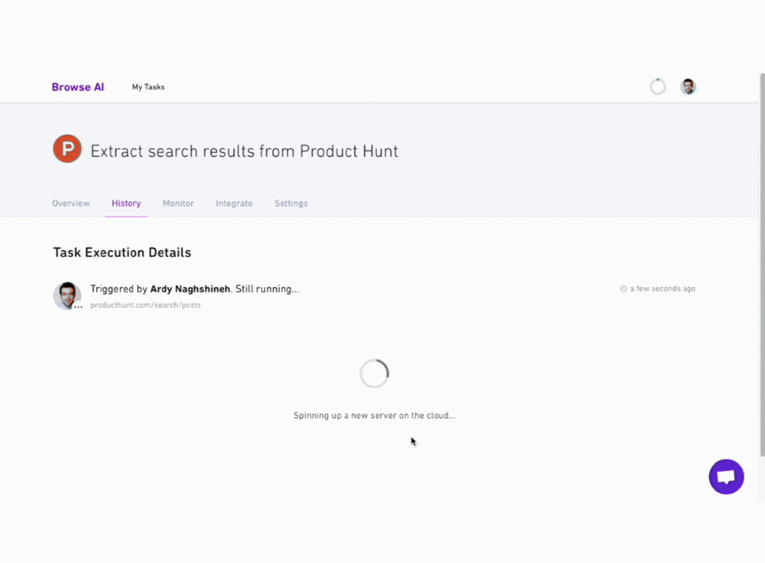Click the 'Spinning up a new server' message
This screenshot has height=563, width=765.
coord(374,416)
